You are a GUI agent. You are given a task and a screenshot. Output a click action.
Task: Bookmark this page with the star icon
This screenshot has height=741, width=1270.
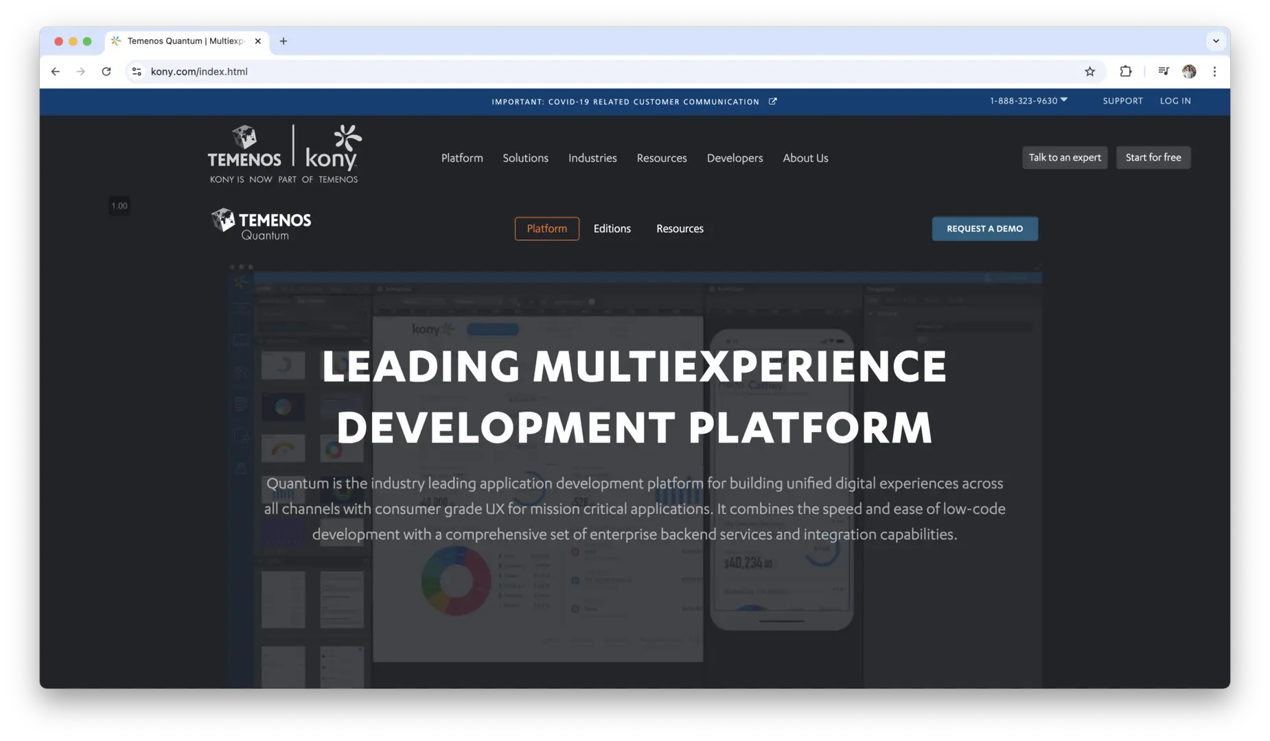pos(1089,71)
